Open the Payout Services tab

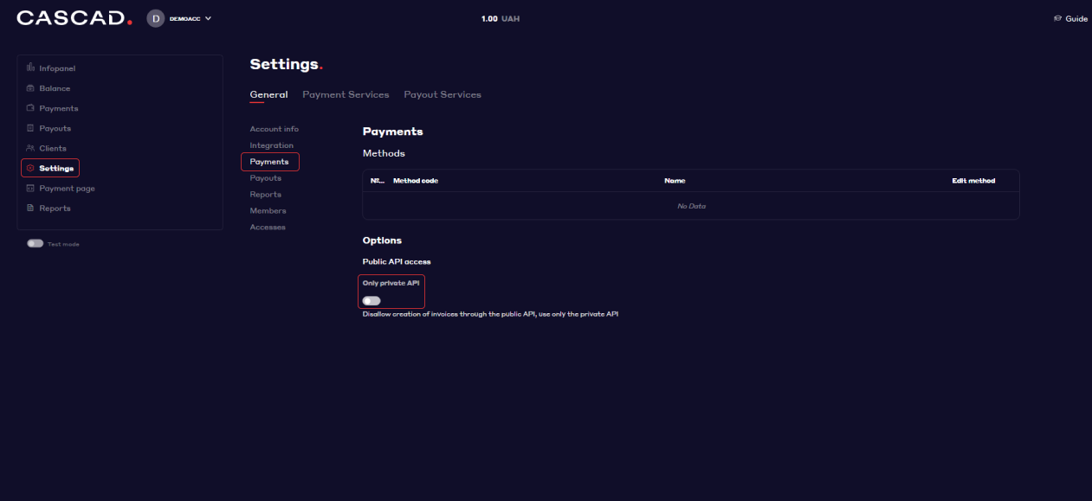click(x=442, y=94)
